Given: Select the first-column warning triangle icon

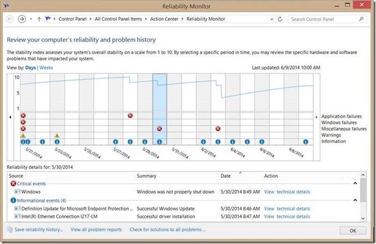Looking at the screenshot, I should (x=23, y=136).
